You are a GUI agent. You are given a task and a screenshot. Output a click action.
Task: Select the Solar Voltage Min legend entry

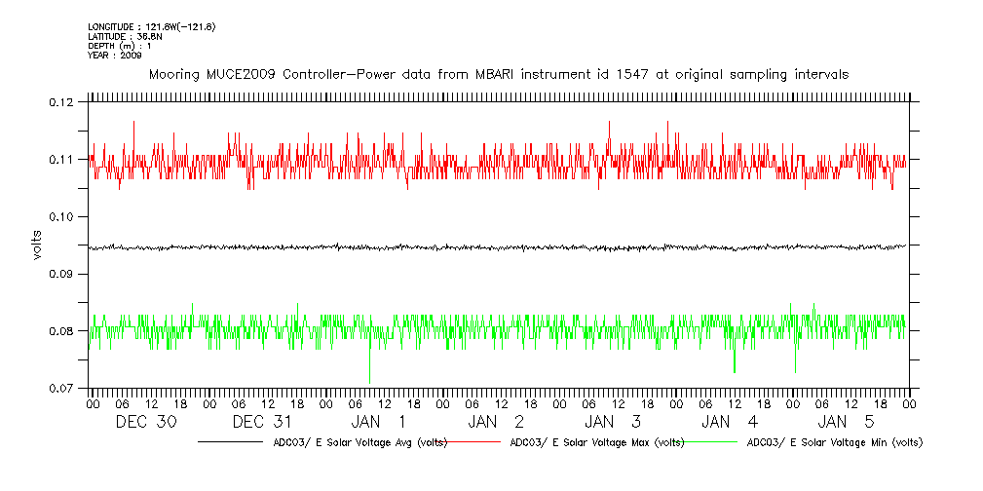click(x=834, y=442)
